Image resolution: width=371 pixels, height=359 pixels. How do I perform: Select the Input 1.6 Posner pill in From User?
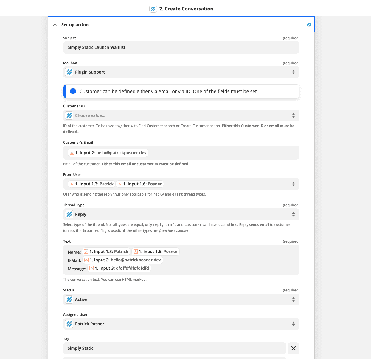click(140, 184)
